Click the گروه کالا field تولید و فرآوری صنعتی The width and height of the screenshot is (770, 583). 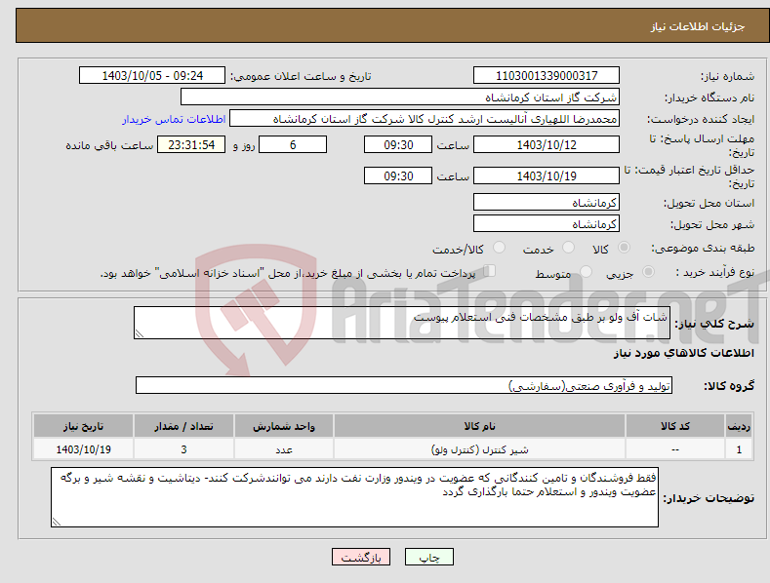pyautogui.click(x=404, y=385)
